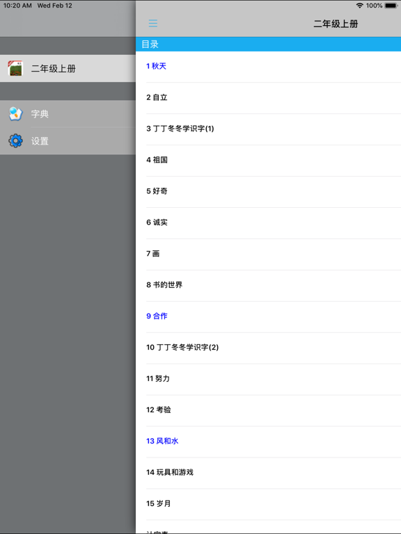Tap the 设置 gear icon
This screenshot has width=401, height=534.
tap(15, 140)
